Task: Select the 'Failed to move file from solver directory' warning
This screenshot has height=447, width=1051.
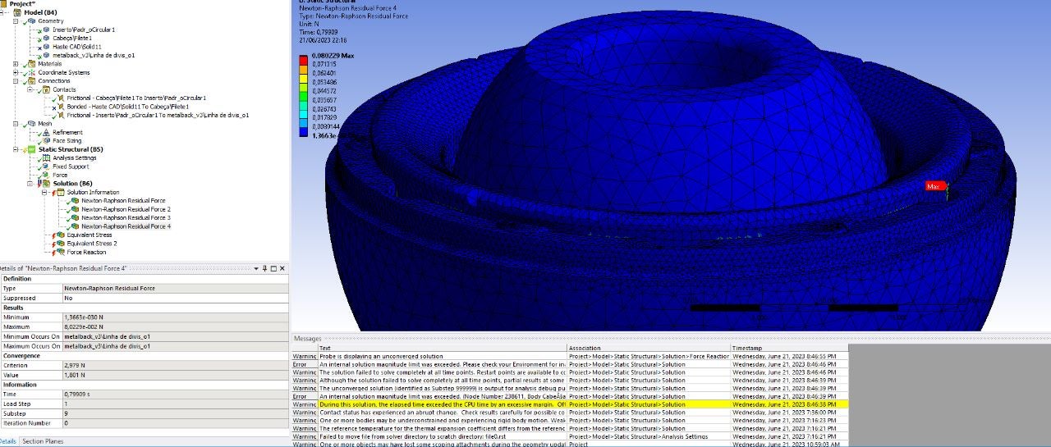Action: tap(570, 436)
